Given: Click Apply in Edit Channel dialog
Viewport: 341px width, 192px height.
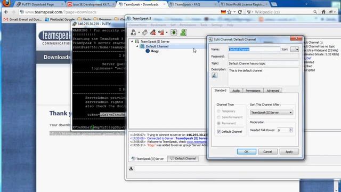Looking at the screenshot, I should click(x=289, y=151).
